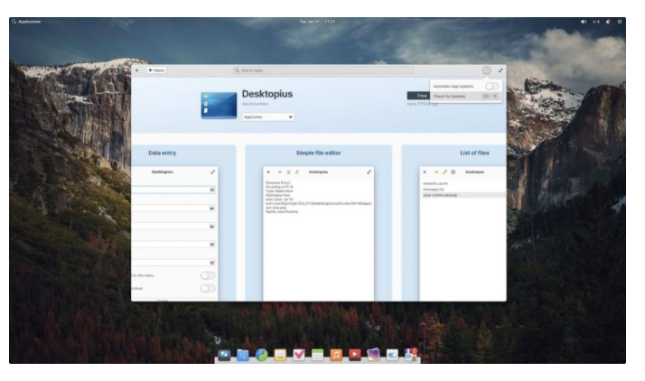Click the AppCenter updates clock icon
The image size is (645, 381).
pos(486,70)
